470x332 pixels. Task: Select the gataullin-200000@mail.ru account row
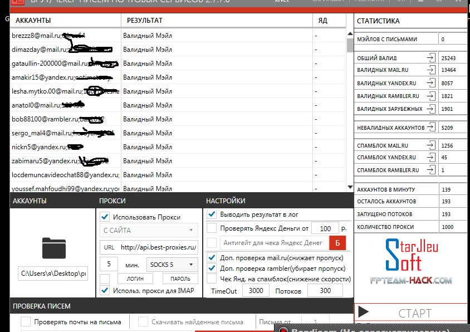178,64
